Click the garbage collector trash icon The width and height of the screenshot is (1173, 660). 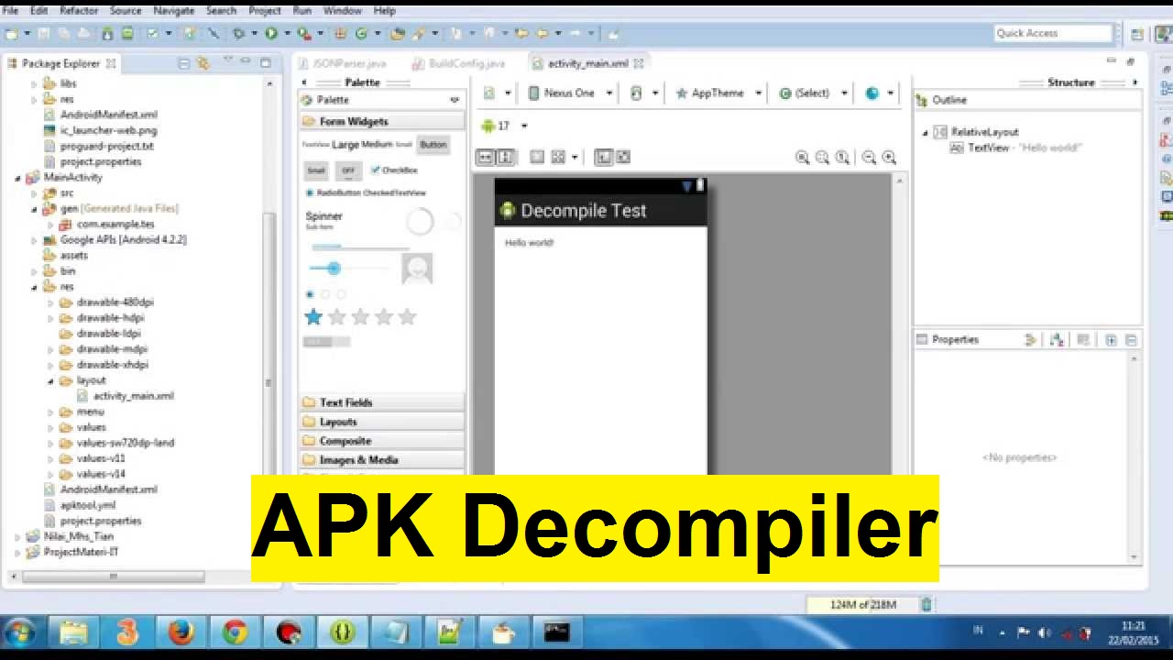click(x=926, y=604)
